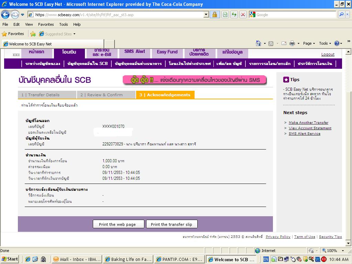Toggle the Compatibility View icon
The width and height of the screenshot is (352, 264).
(225, 15)
